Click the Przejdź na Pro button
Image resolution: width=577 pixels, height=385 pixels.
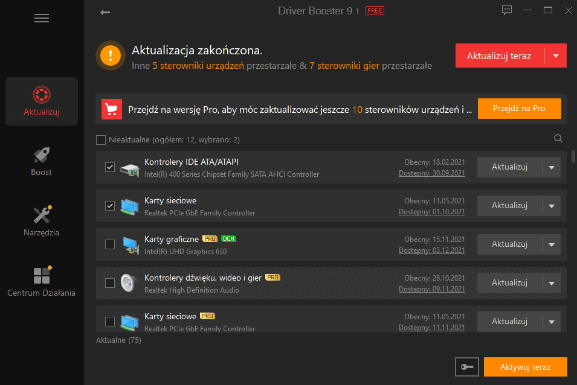tap(519, 109)
